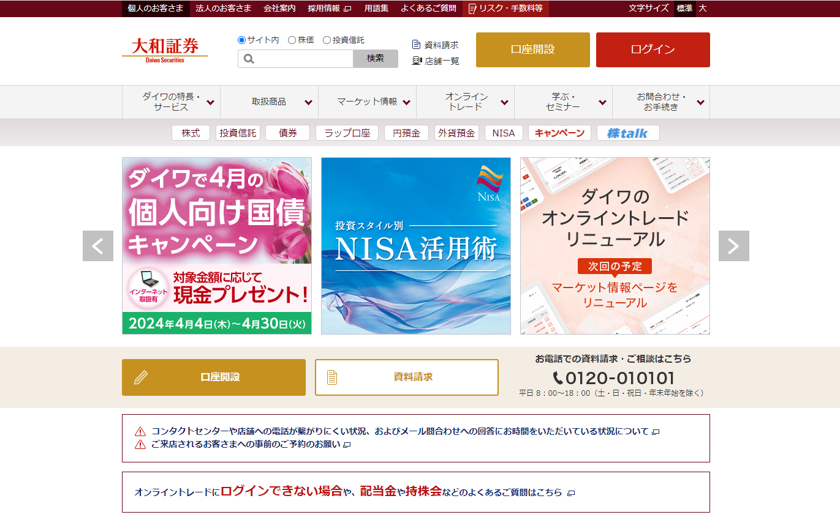Click the Daiwa Securities logo

165,50
